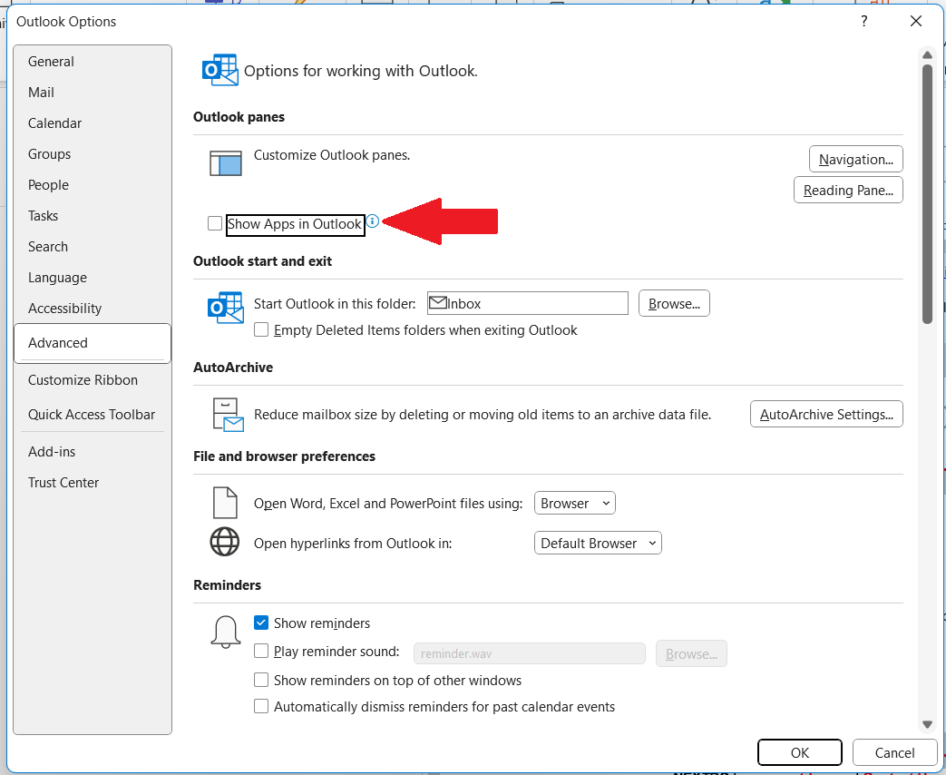Uncheck Show reminders
The height and width of the screenshot is (775, 946).
[261, 623]
